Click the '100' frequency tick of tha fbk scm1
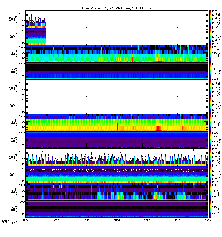222x237 pixels. (23, 70)
